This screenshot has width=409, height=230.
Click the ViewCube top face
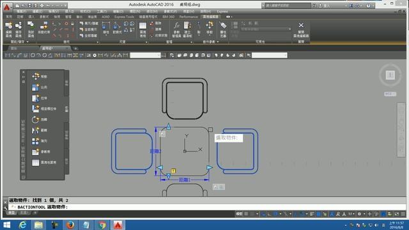(390, 75)
